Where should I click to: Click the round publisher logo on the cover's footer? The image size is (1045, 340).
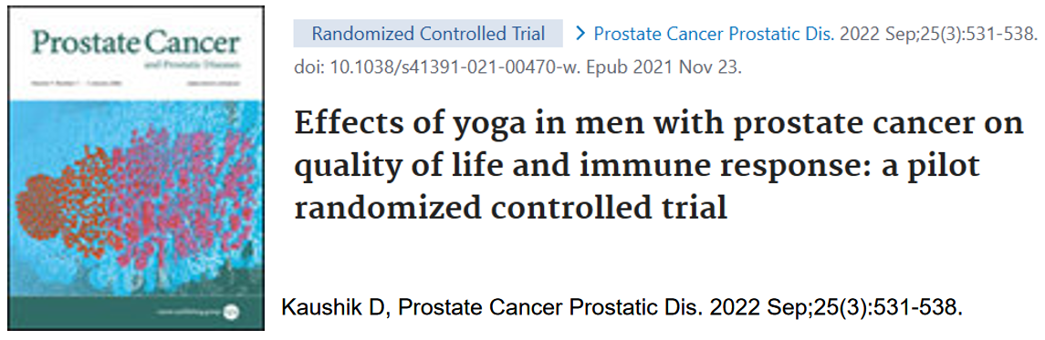click(231, 310)
